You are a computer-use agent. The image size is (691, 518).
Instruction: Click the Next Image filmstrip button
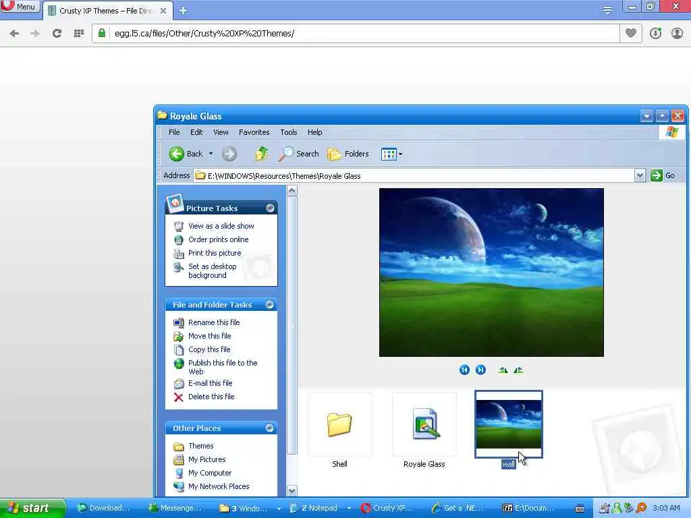(x=480, y=370)
